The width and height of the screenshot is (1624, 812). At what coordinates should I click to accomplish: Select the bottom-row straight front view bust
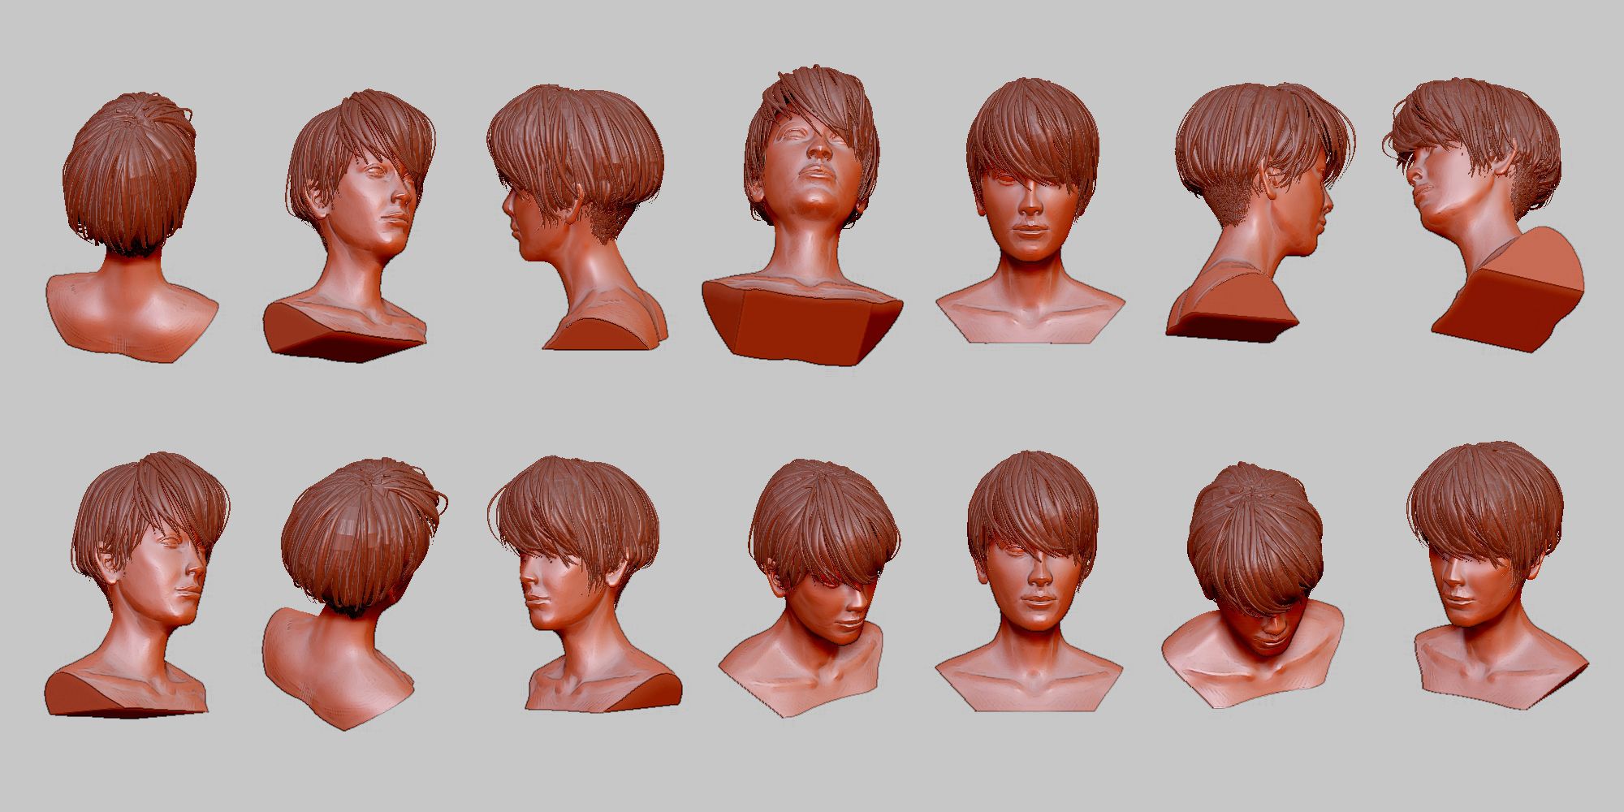1030,582
